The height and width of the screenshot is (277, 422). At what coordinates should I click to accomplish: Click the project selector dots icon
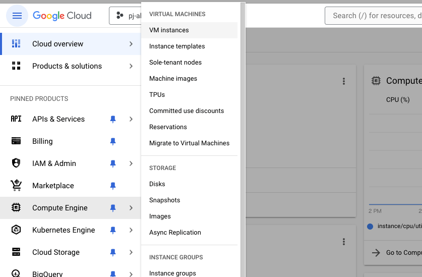(x=120, y=16)
